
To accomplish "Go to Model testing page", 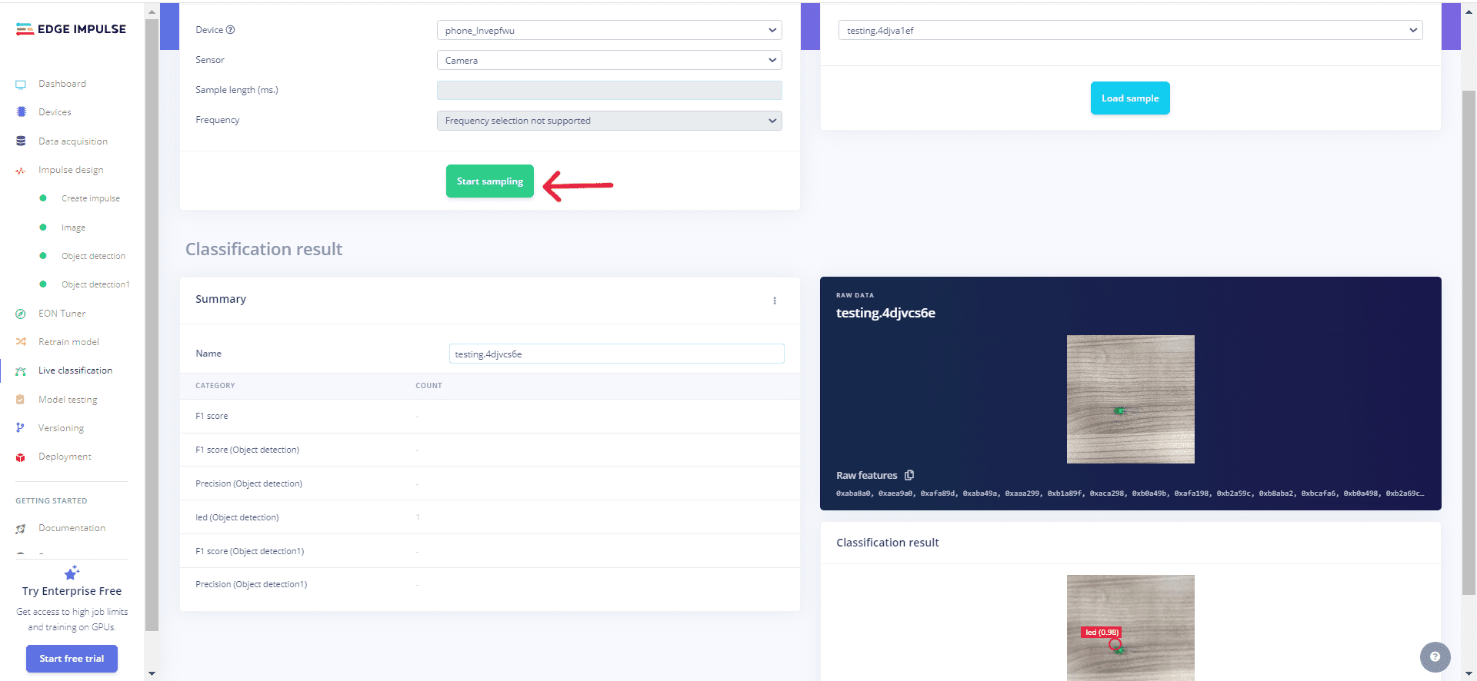I will [x=68, y=400].
